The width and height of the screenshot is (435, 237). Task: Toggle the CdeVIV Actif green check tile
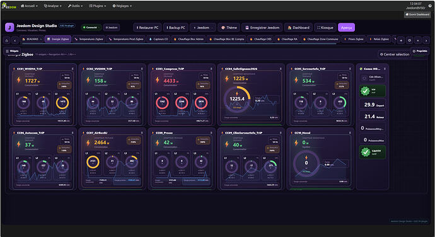coord(373,152)
